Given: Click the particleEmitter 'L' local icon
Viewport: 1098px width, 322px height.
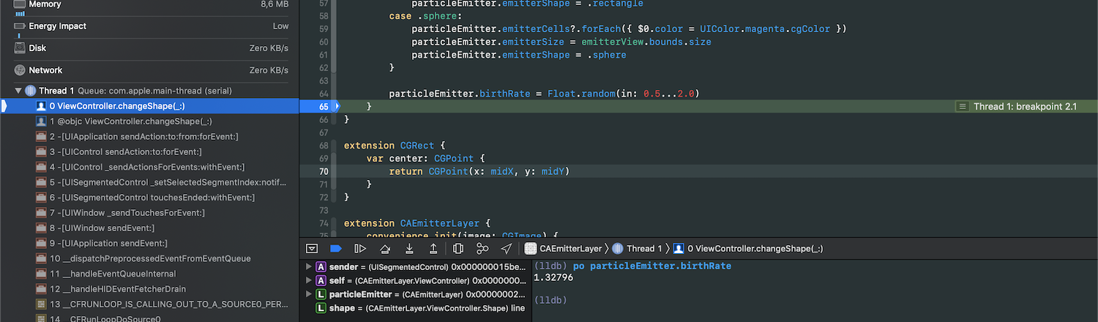Looking at the screenshot, I should 321,294.
